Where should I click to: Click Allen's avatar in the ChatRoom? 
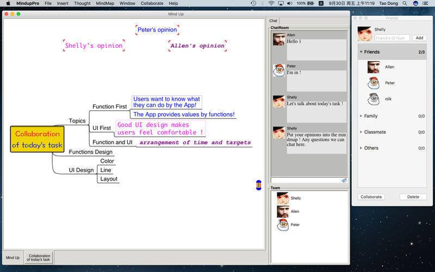(279, 39)
